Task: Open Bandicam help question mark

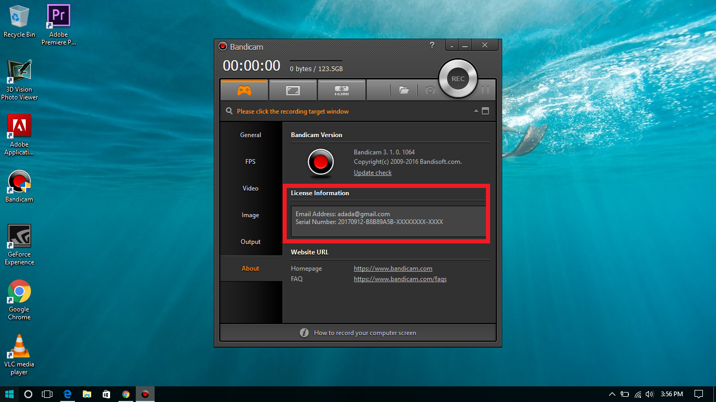Action: coord(432,45)
